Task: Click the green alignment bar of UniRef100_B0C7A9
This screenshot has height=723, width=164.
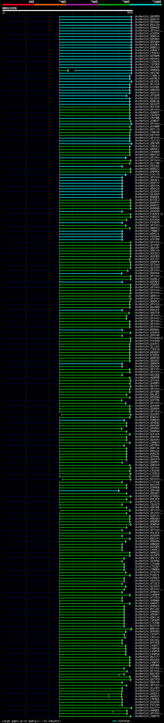Action: click(95, 107)
